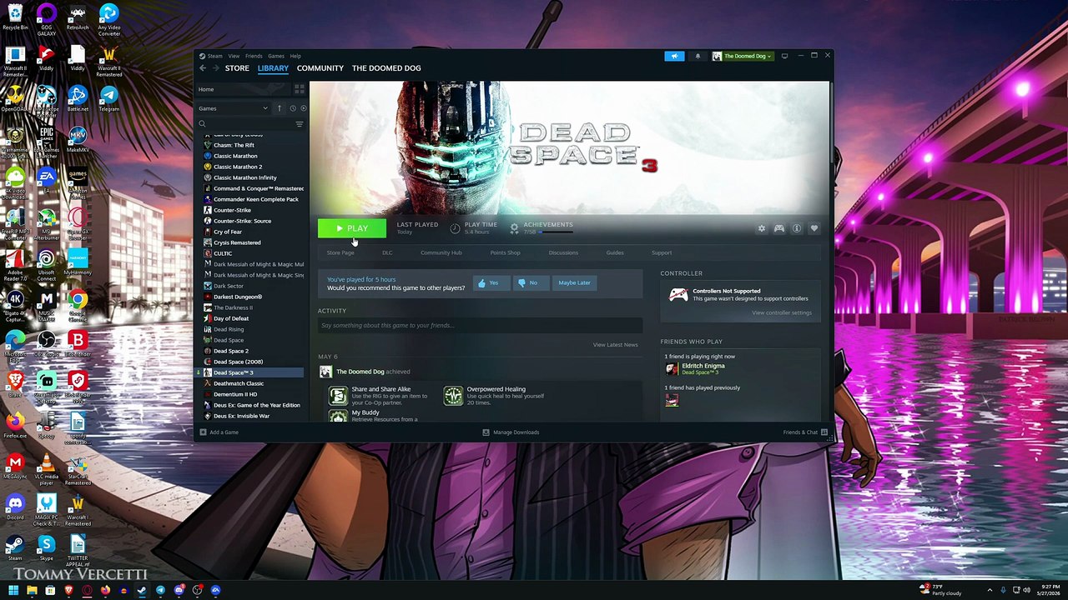Open Games filter dropdown

[233, 108]
